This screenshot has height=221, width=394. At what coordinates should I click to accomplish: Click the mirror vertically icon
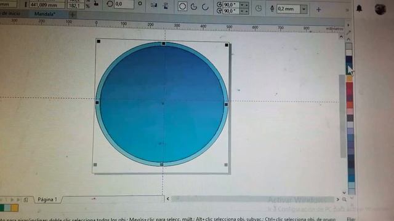[x=166, y=6]
